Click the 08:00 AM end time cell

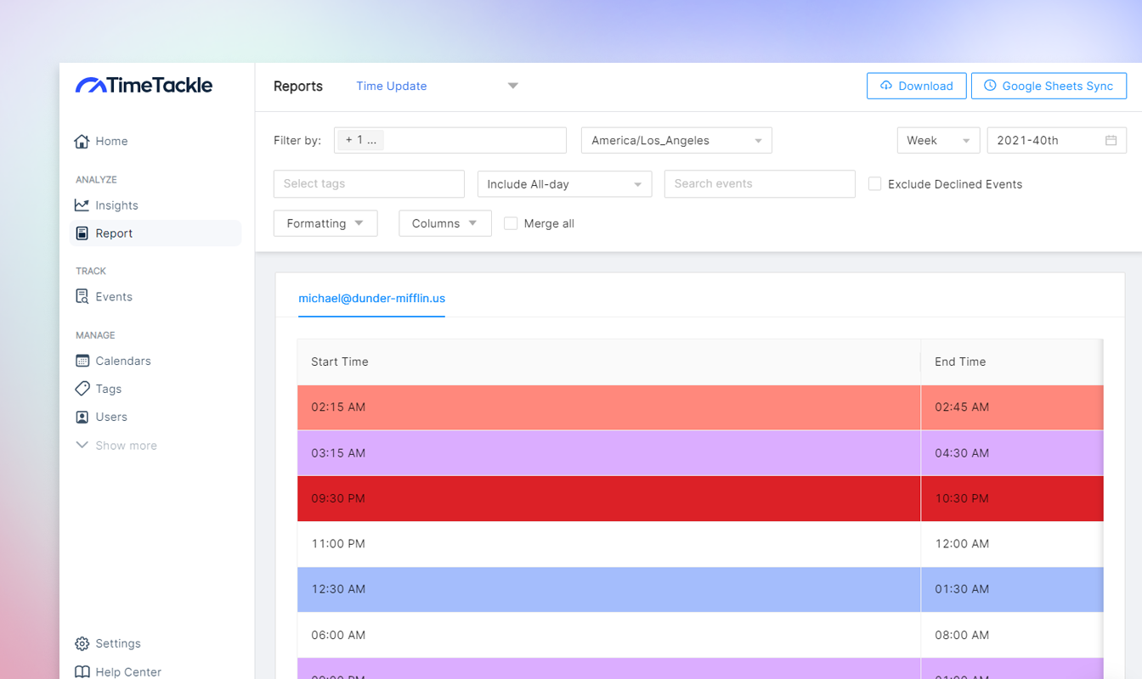1012,635
